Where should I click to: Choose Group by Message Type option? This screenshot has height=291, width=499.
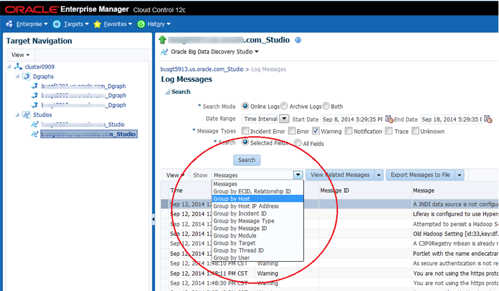(x=258, y=221)
